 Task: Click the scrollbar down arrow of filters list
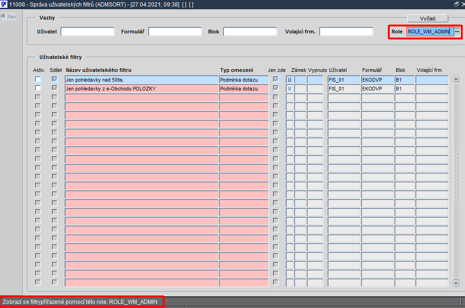pyautogui.click(x=456, y=283)
